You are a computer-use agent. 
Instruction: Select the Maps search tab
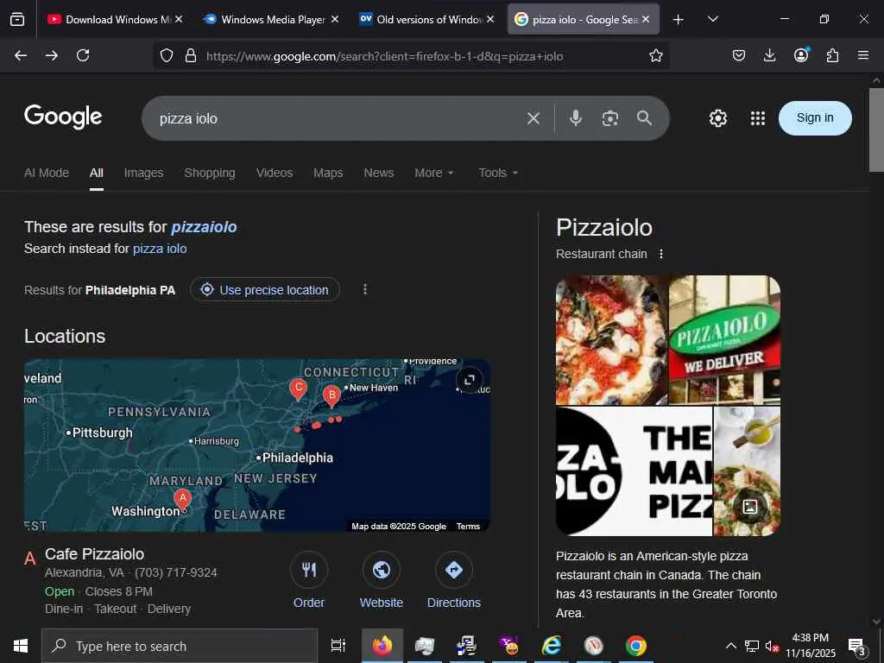[x=328, y=173]
